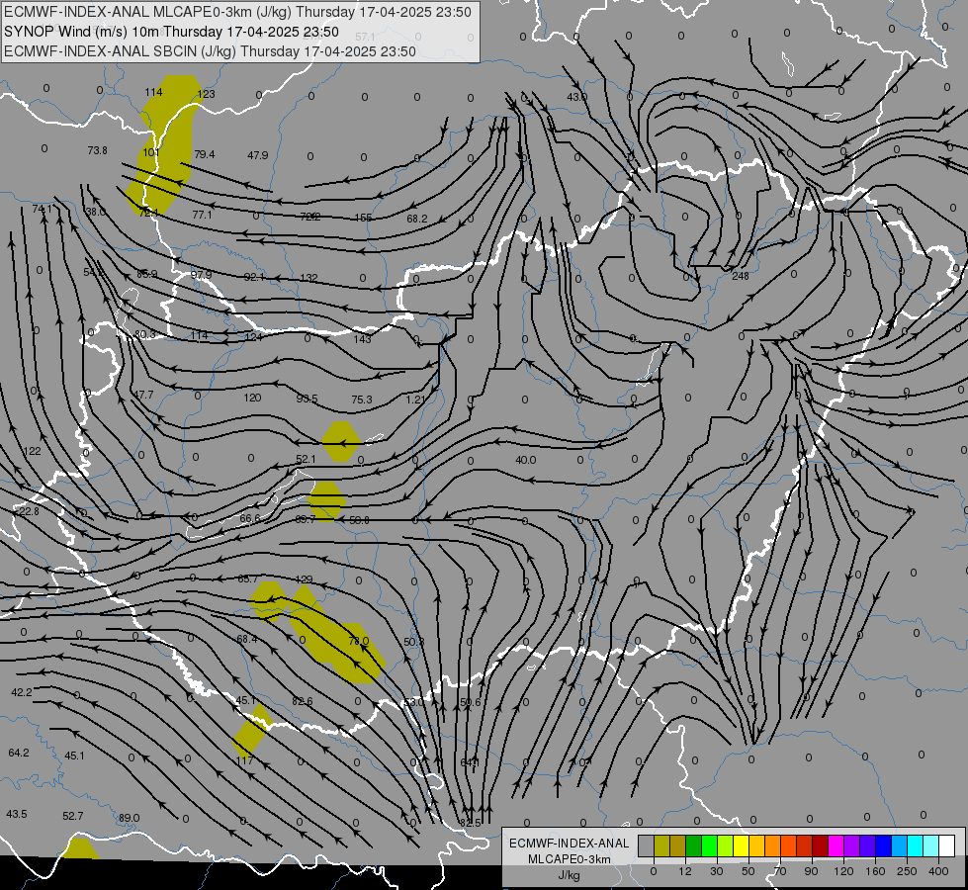The image size is (968, 890).
Task: Select the pure yellow legend swatch
Action: click(741, 845)
